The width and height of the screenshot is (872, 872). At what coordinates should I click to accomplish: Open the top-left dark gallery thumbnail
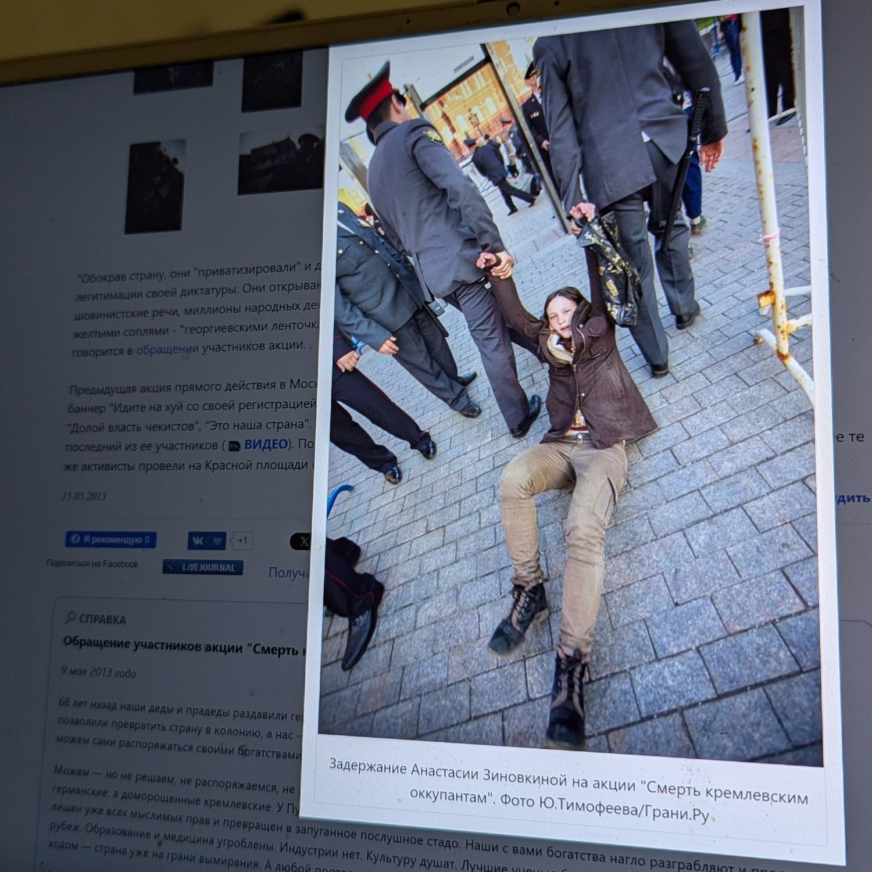point(173,78)
